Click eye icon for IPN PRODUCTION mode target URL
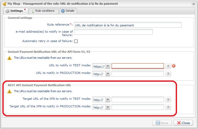This screenshot has width=198, height=129. coord(168,107)
